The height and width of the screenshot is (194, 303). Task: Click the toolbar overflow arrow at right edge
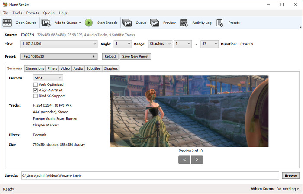(x=300, y=27)
